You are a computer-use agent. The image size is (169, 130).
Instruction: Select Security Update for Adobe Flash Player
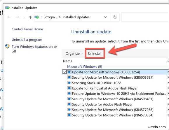tap(102, 104)
